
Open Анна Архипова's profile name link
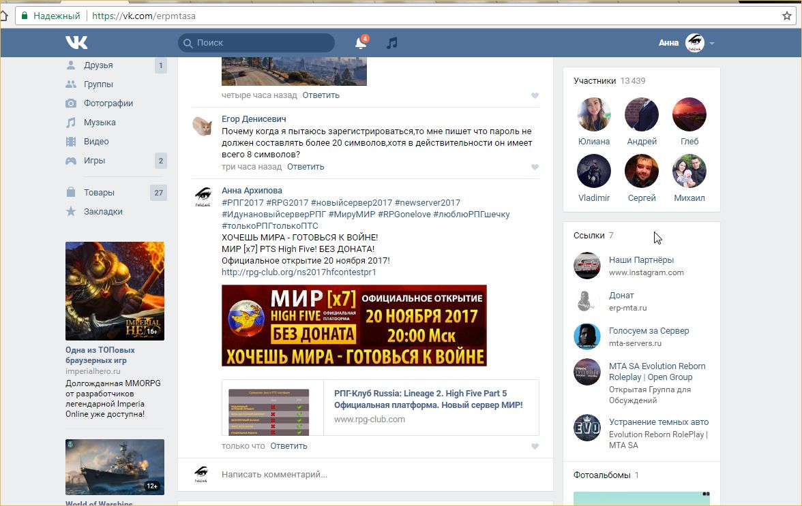pyautogui.click(x=252, y=191)
